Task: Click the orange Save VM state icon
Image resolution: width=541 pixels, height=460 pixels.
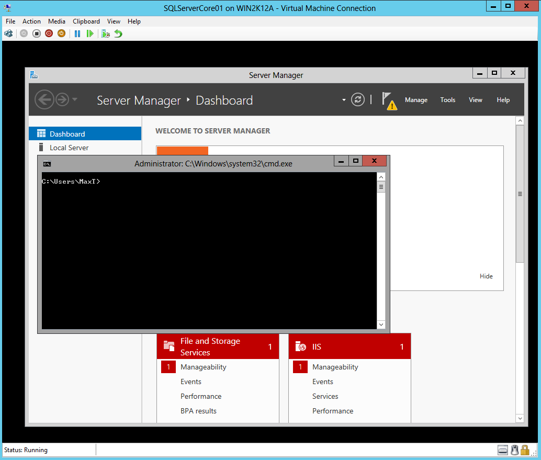Action: pyautogui.click(x=61, y=33)
